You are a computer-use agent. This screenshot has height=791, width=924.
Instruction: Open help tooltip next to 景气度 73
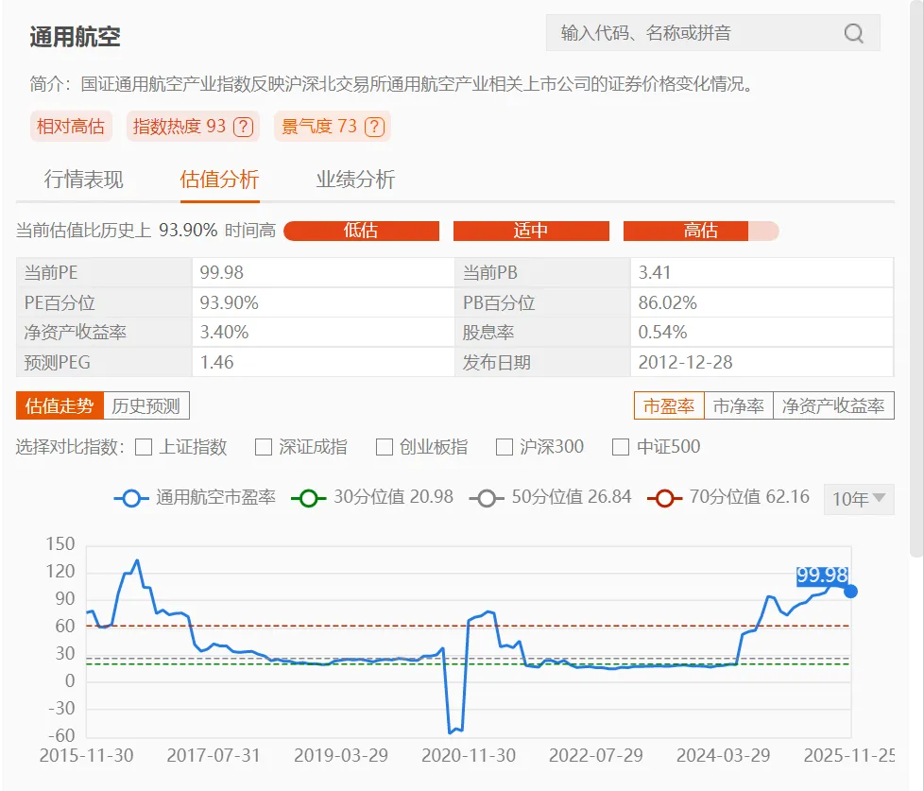click(374, 125)
